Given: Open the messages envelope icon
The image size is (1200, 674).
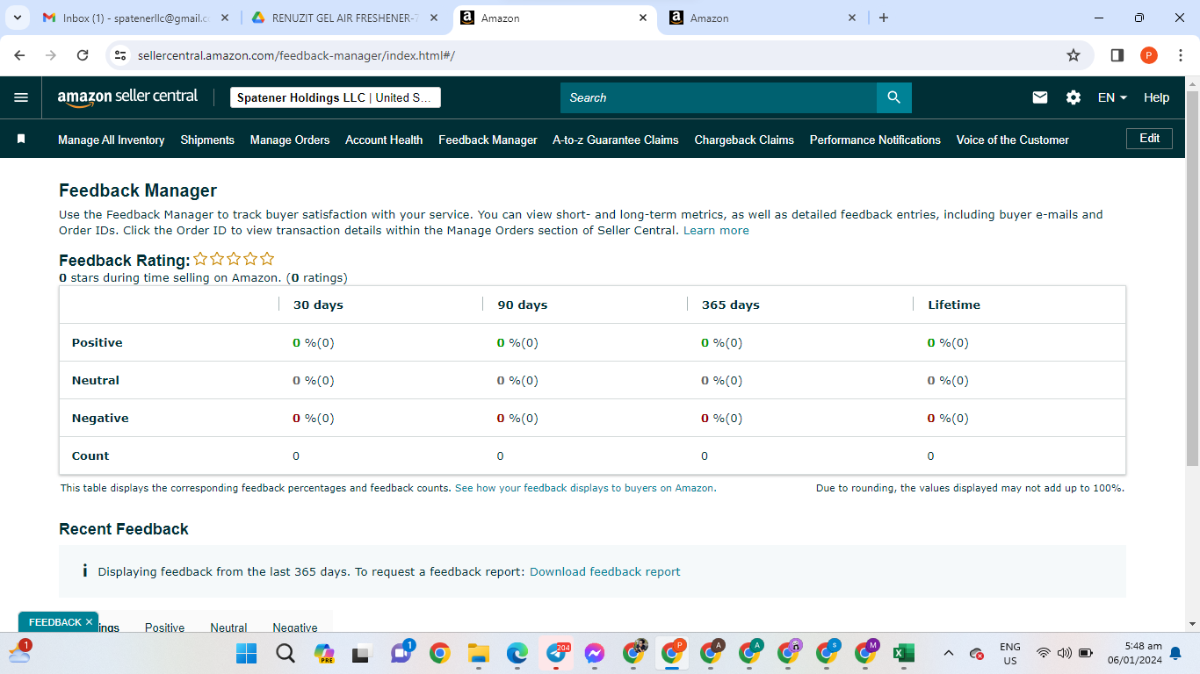Looking at the screenshot, I should tap(1040, 97).
